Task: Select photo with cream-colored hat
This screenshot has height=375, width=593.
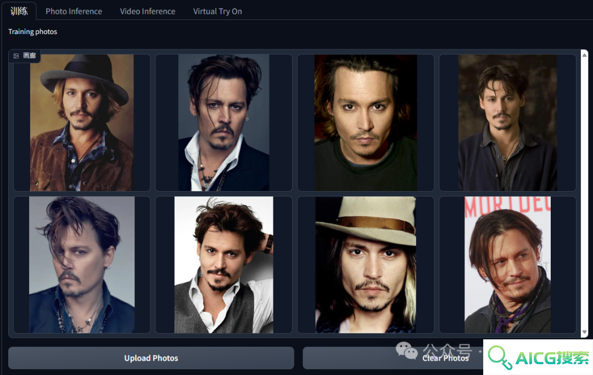Action: [x=365, y=265]
